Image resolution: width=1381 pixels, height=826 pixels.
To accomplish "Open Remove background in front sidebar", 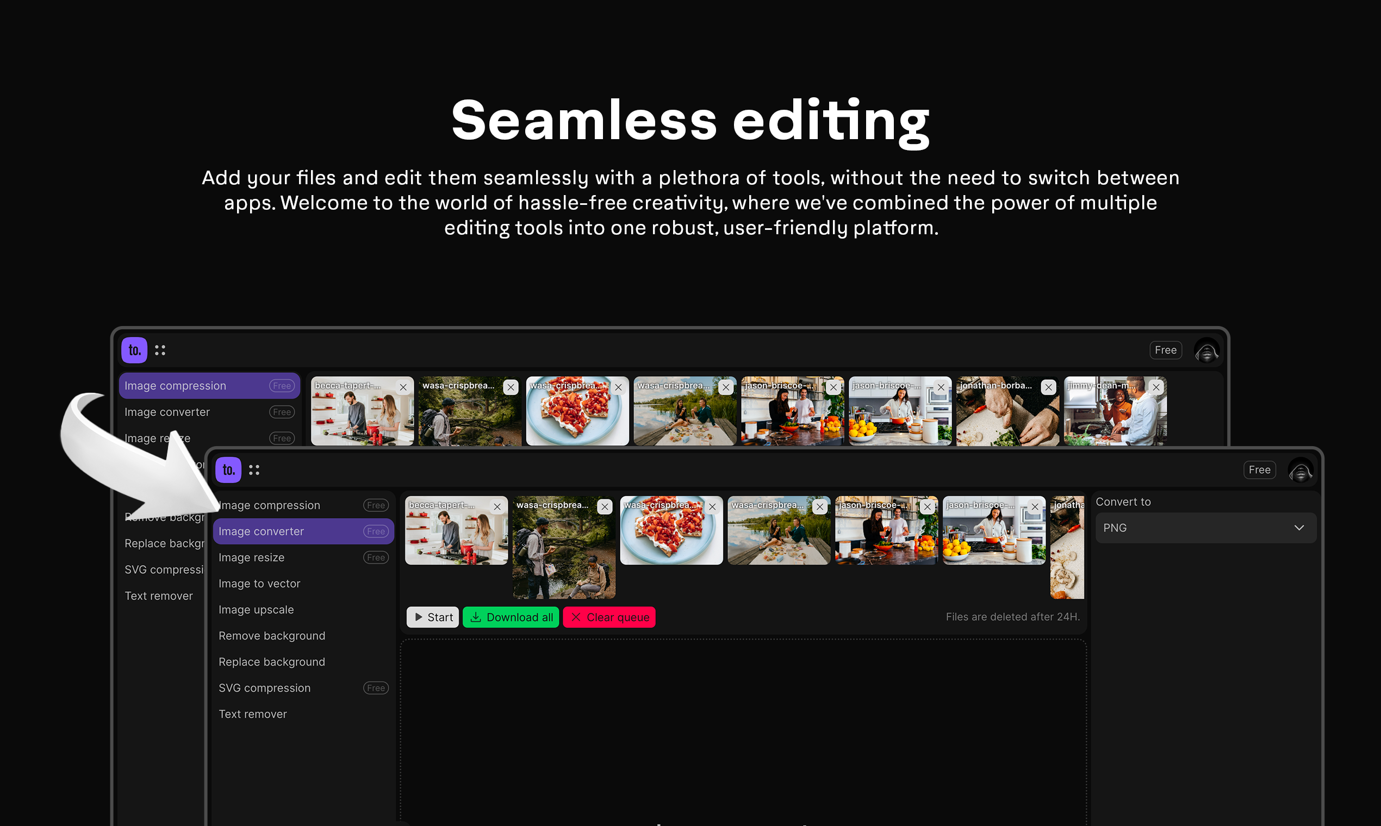I will click(x=272, y=636).
